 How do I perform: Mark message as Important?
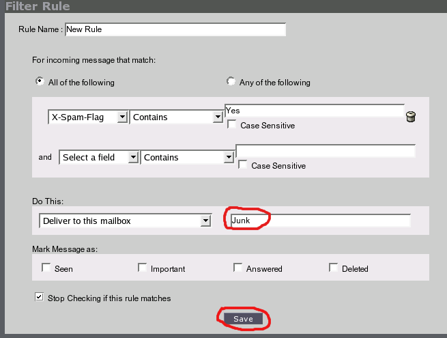click(142, 268)
